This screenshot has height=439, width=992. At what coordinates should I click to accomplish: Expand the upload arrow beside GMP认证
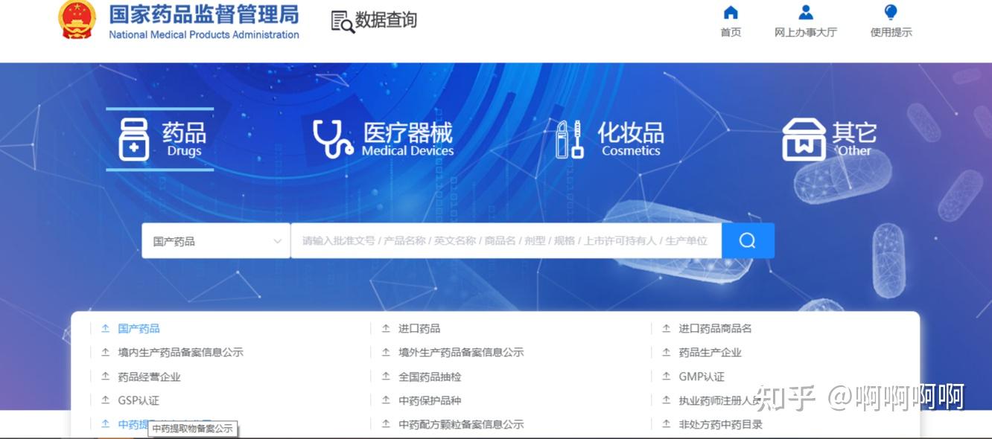coord(665,376)
